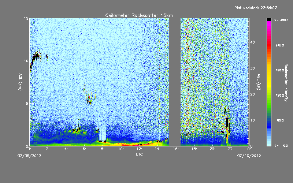Select the '120.0' colorbar label
This screenshot has width=293, height=183.
click(x=280, y=96)
